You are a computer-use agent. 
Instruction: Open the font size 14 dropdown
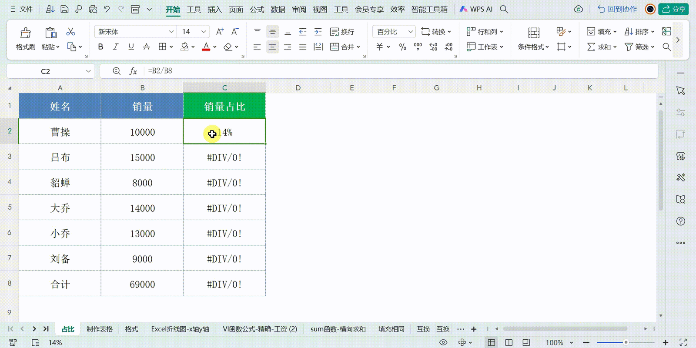pyautogui.click(x=203, y=31)
